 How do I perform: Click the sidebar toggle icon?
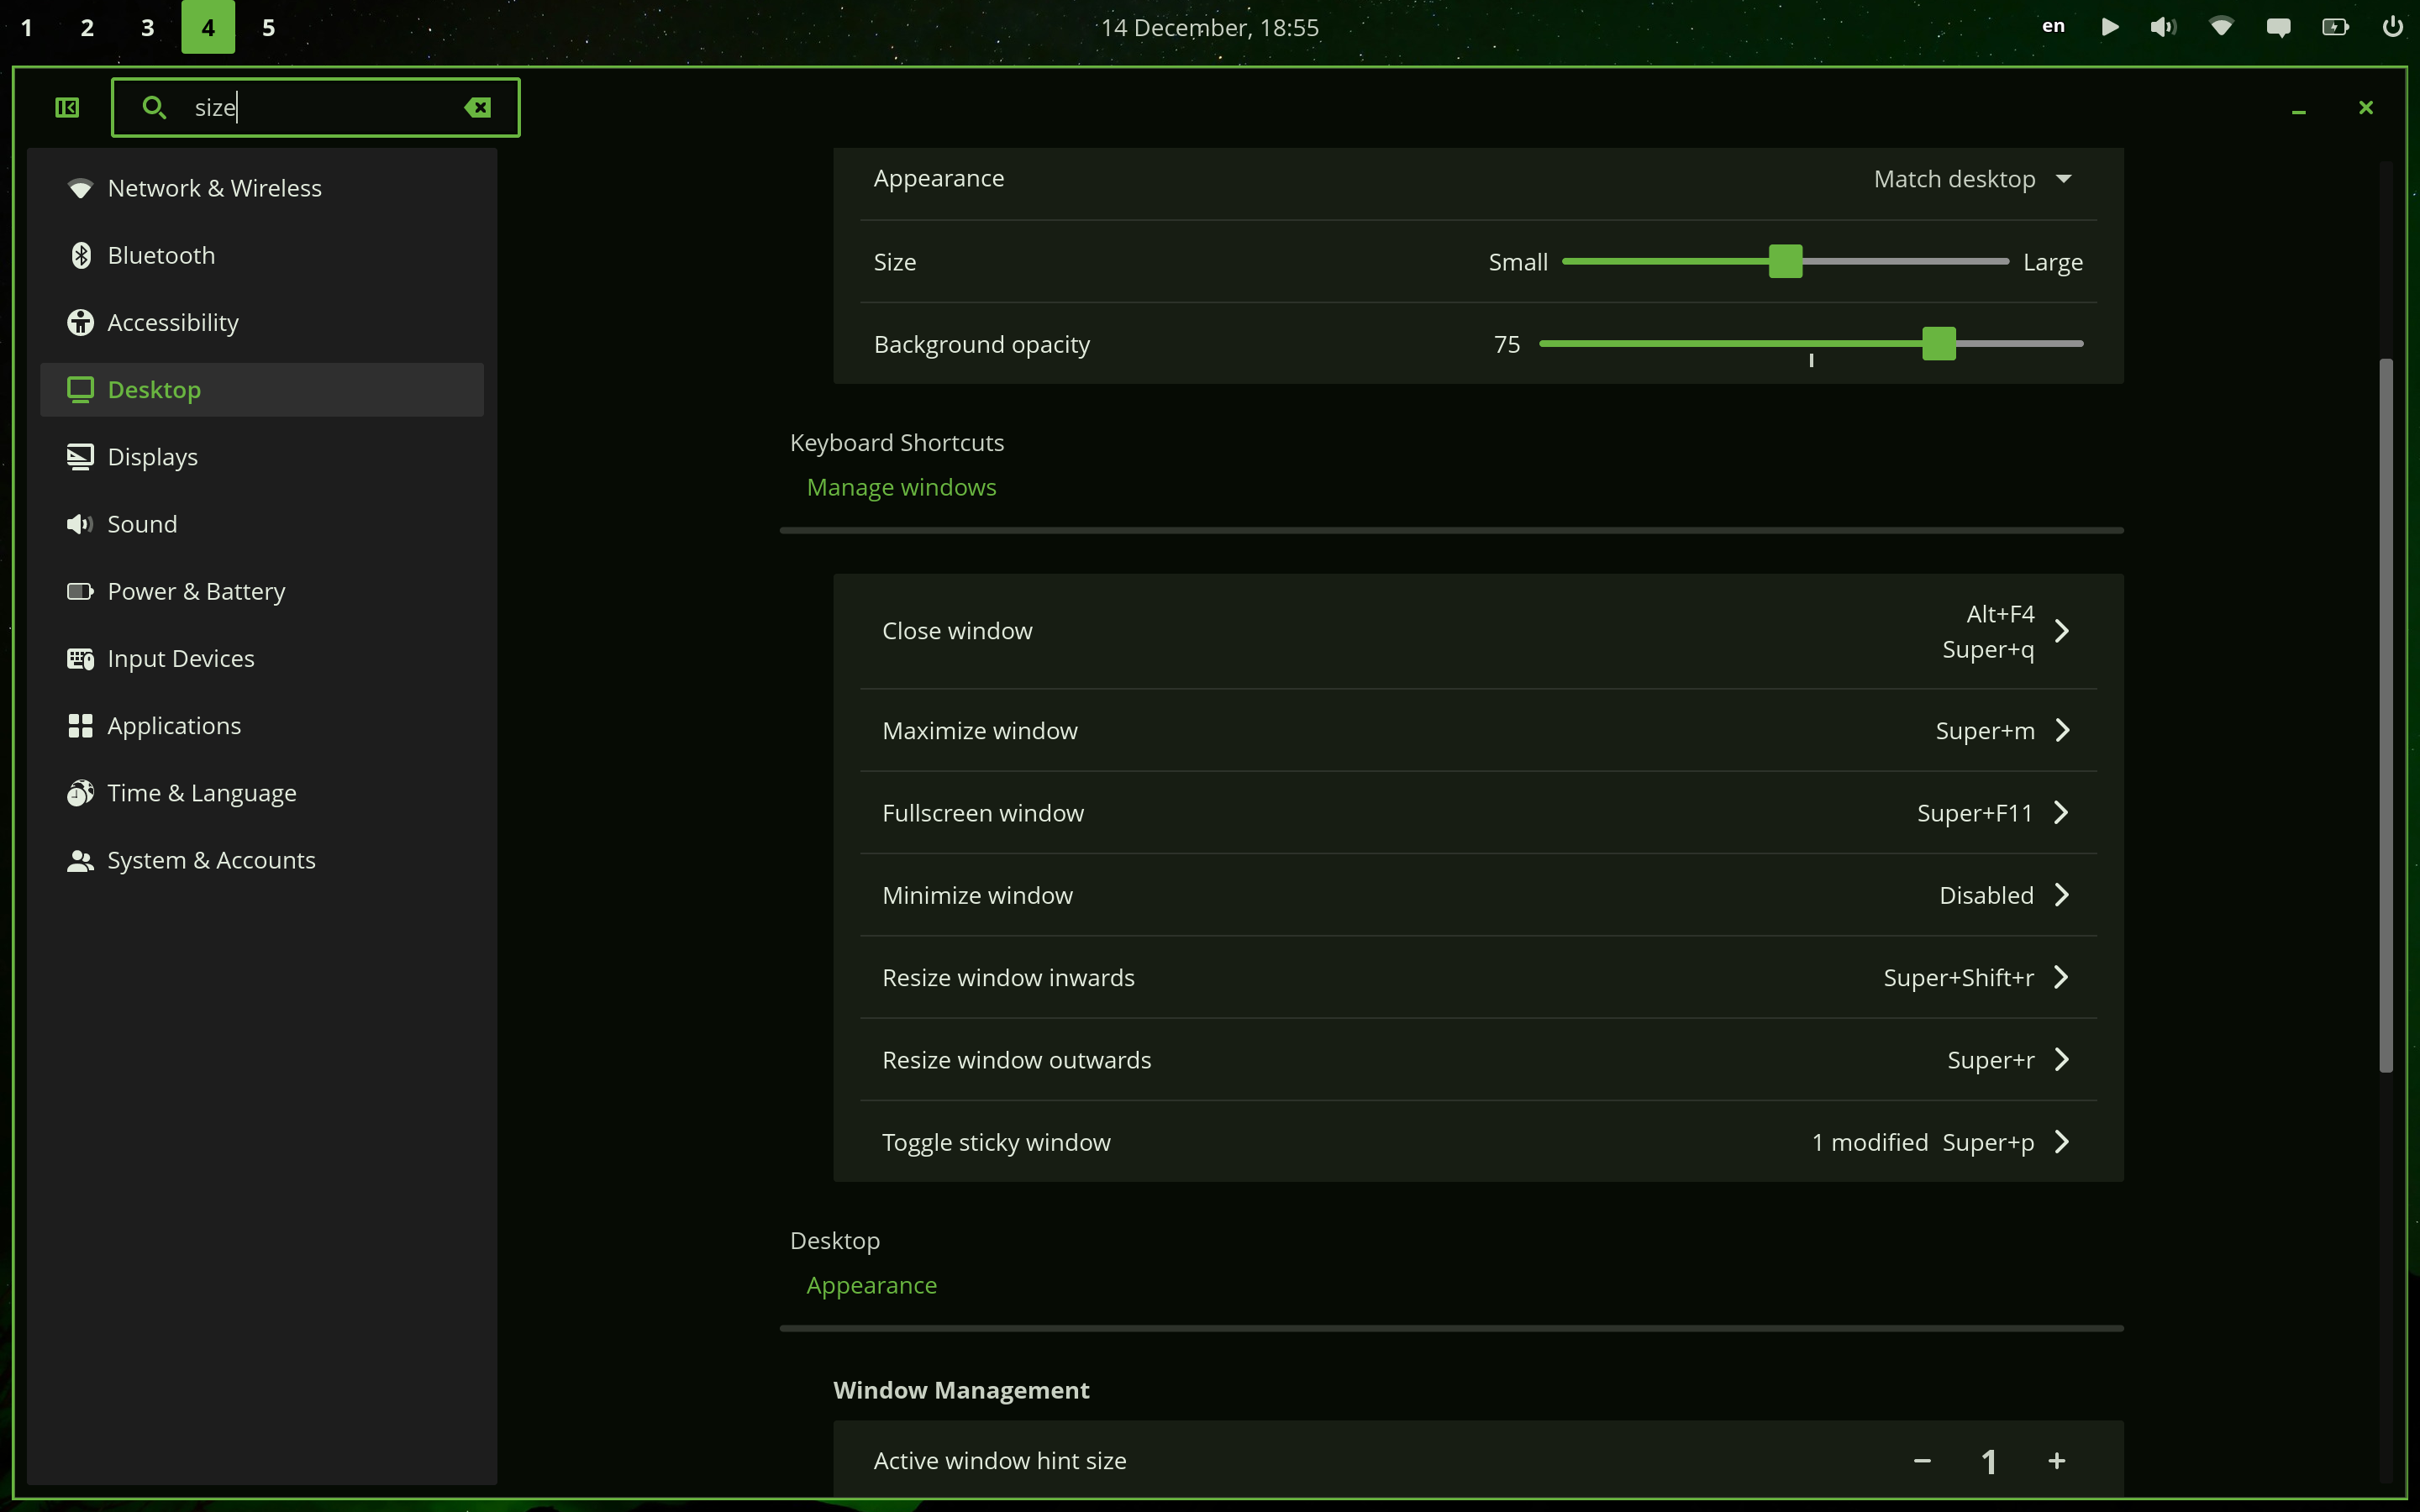tap(67, 107)
